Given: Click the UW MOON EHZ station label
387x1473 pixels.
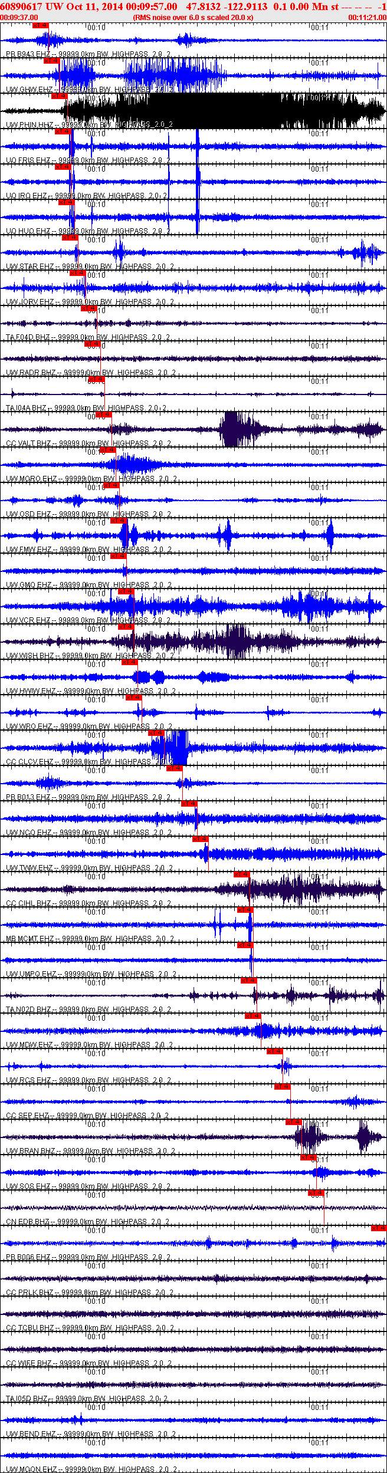Looking at the screenshot, I should (x=31, y=1469).
